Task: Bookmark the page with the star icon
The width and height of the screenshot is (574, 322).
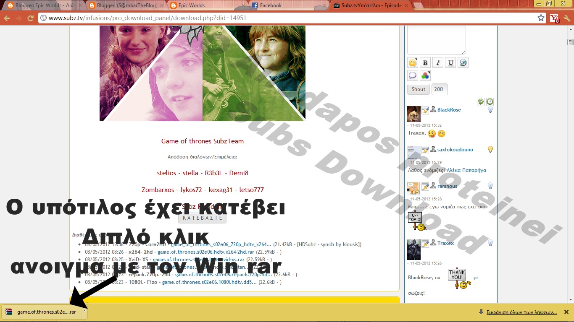Action: (x=541, y=18)
